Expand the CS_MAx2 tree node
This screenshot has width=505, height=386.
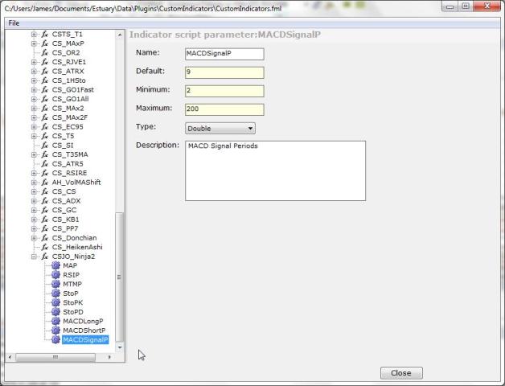pos(34,109)
